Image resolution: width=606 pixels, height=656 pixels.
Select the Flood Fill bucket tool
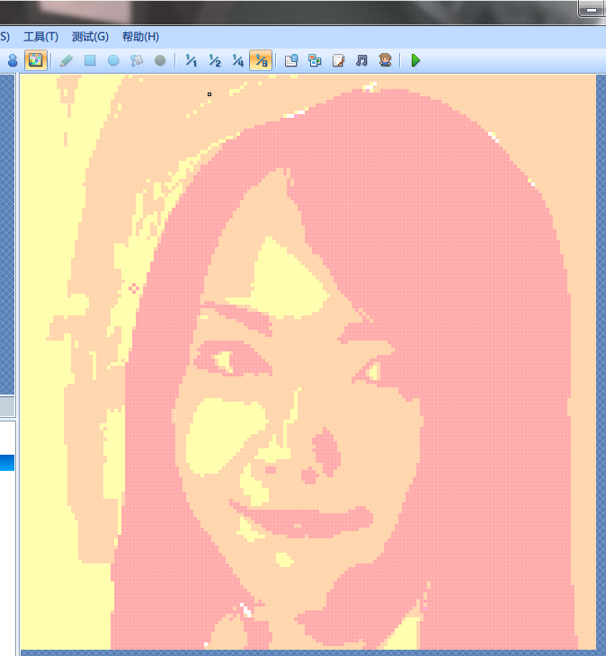pos(137,61)
